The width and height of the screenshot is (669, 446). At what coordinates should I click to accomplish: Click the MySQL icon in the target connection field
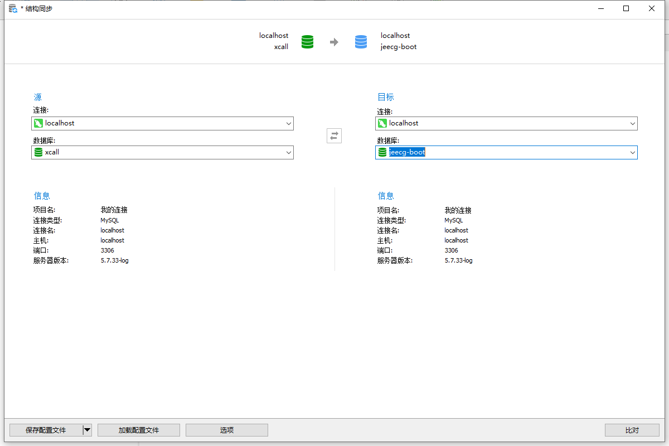pos(382,123)
